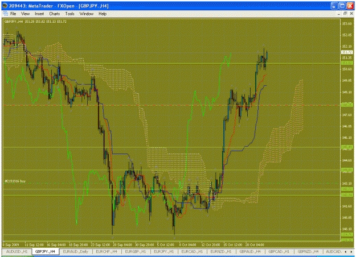Switch to the AUDUSD.,H1 chart tab
Image resolution: width=356 pixels, height=257 pixels.
point(17,251)
